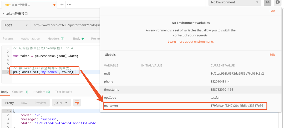Switch to the Authorization tab
This screenshot has width=284, height=128.
(x=31, y=38)
